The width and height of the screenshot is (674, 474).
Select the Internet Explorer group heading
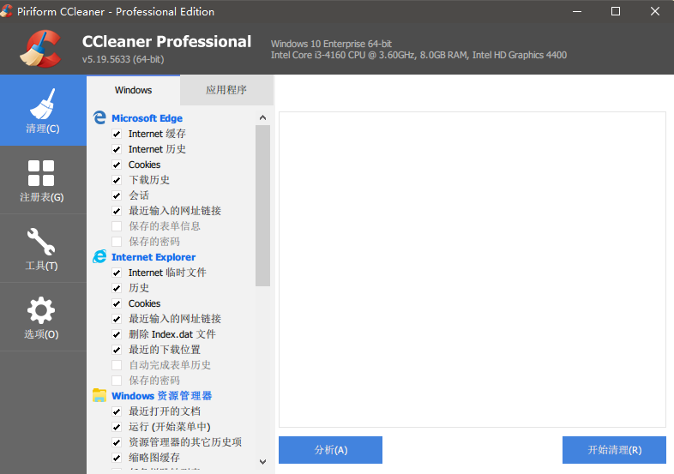pos(153,257)
